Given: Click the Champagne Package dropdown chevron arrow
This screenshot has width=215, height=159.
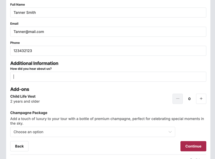Looking at the screenshot, I should point(170,132).
